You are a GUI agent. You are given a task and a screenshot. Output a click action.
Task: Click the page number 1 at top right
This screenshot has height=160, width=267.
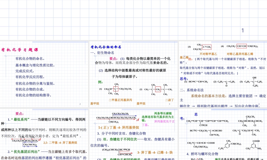242,30
